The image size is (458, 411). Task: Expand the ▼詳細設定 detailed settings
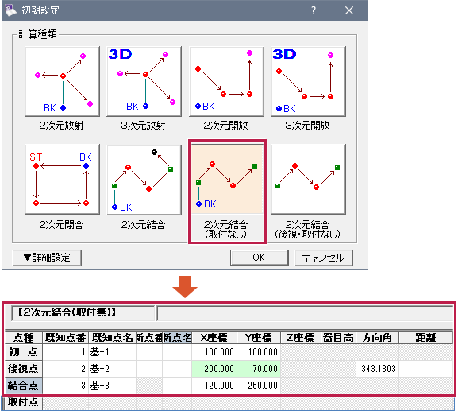click(x=47, y=258)
